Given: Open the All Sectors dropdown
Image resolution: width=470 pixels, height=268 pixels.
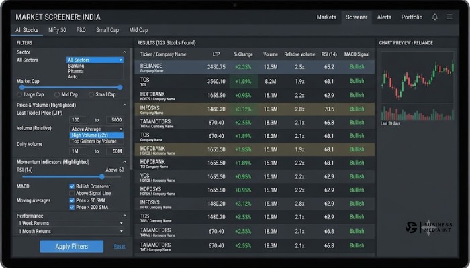Looking at the screenshot, I should coord(95,60).
